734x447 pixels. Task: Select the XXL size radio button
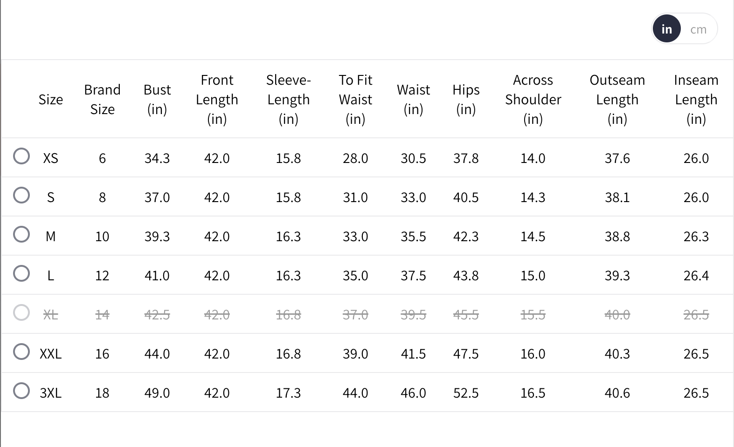21,352
